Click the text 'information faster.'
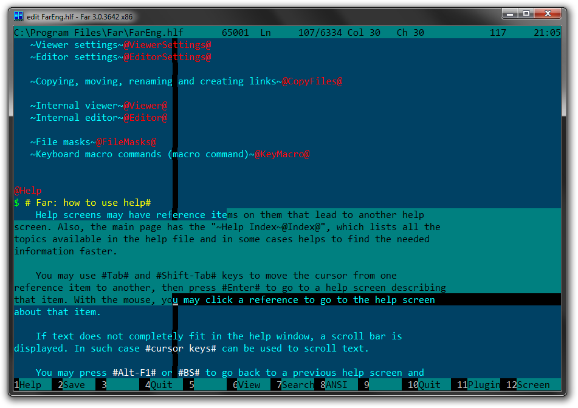The height and width of the screenshot is (408, 578). [x=66, y=251]
